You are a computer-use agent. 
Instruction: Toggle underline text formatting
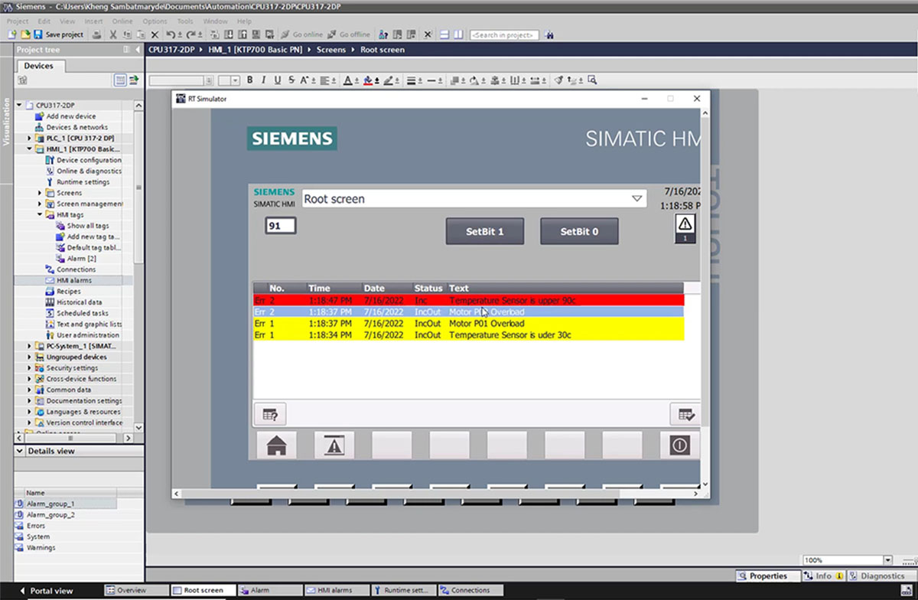click(x=277, y=80)
